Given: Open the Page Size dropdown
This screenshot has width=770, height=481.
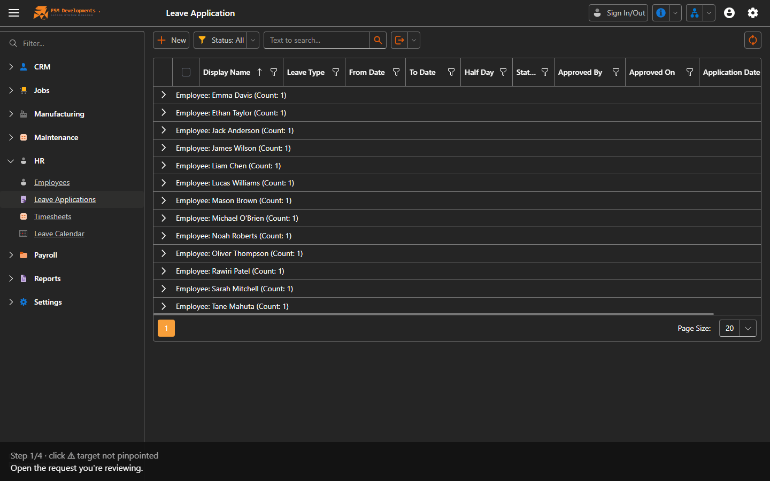Looking at the screenshot, I should coord(748,328).
